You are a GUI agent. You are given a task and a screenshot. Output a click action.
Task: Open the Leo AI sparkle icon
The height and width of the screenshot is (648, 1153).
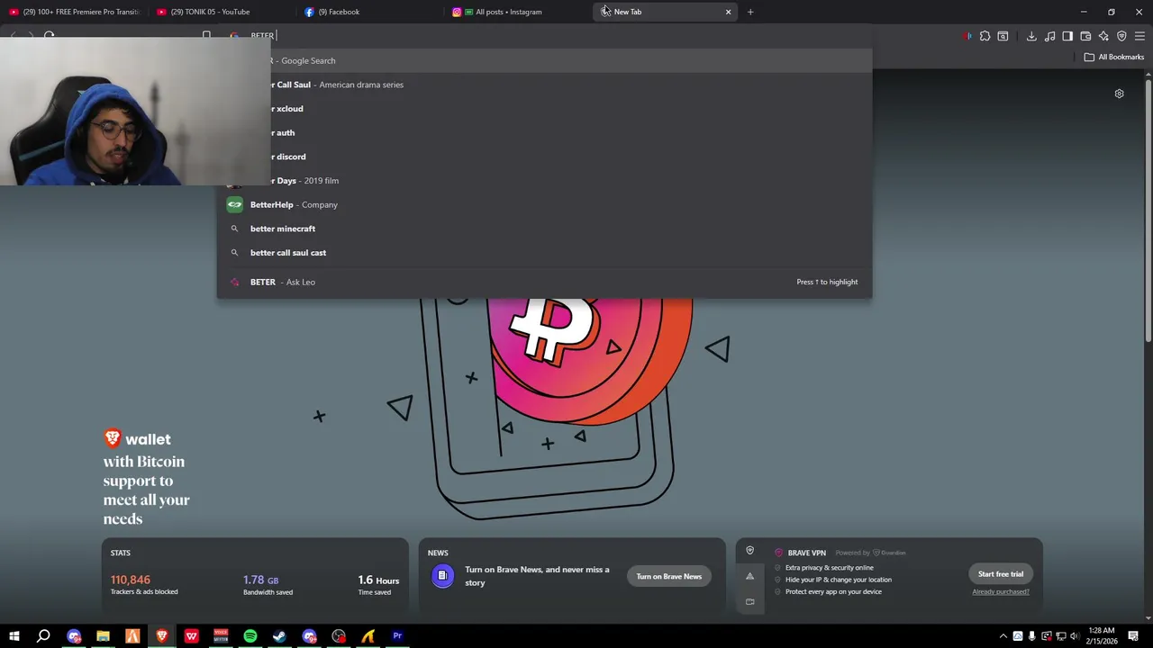tap(1103, 36)
